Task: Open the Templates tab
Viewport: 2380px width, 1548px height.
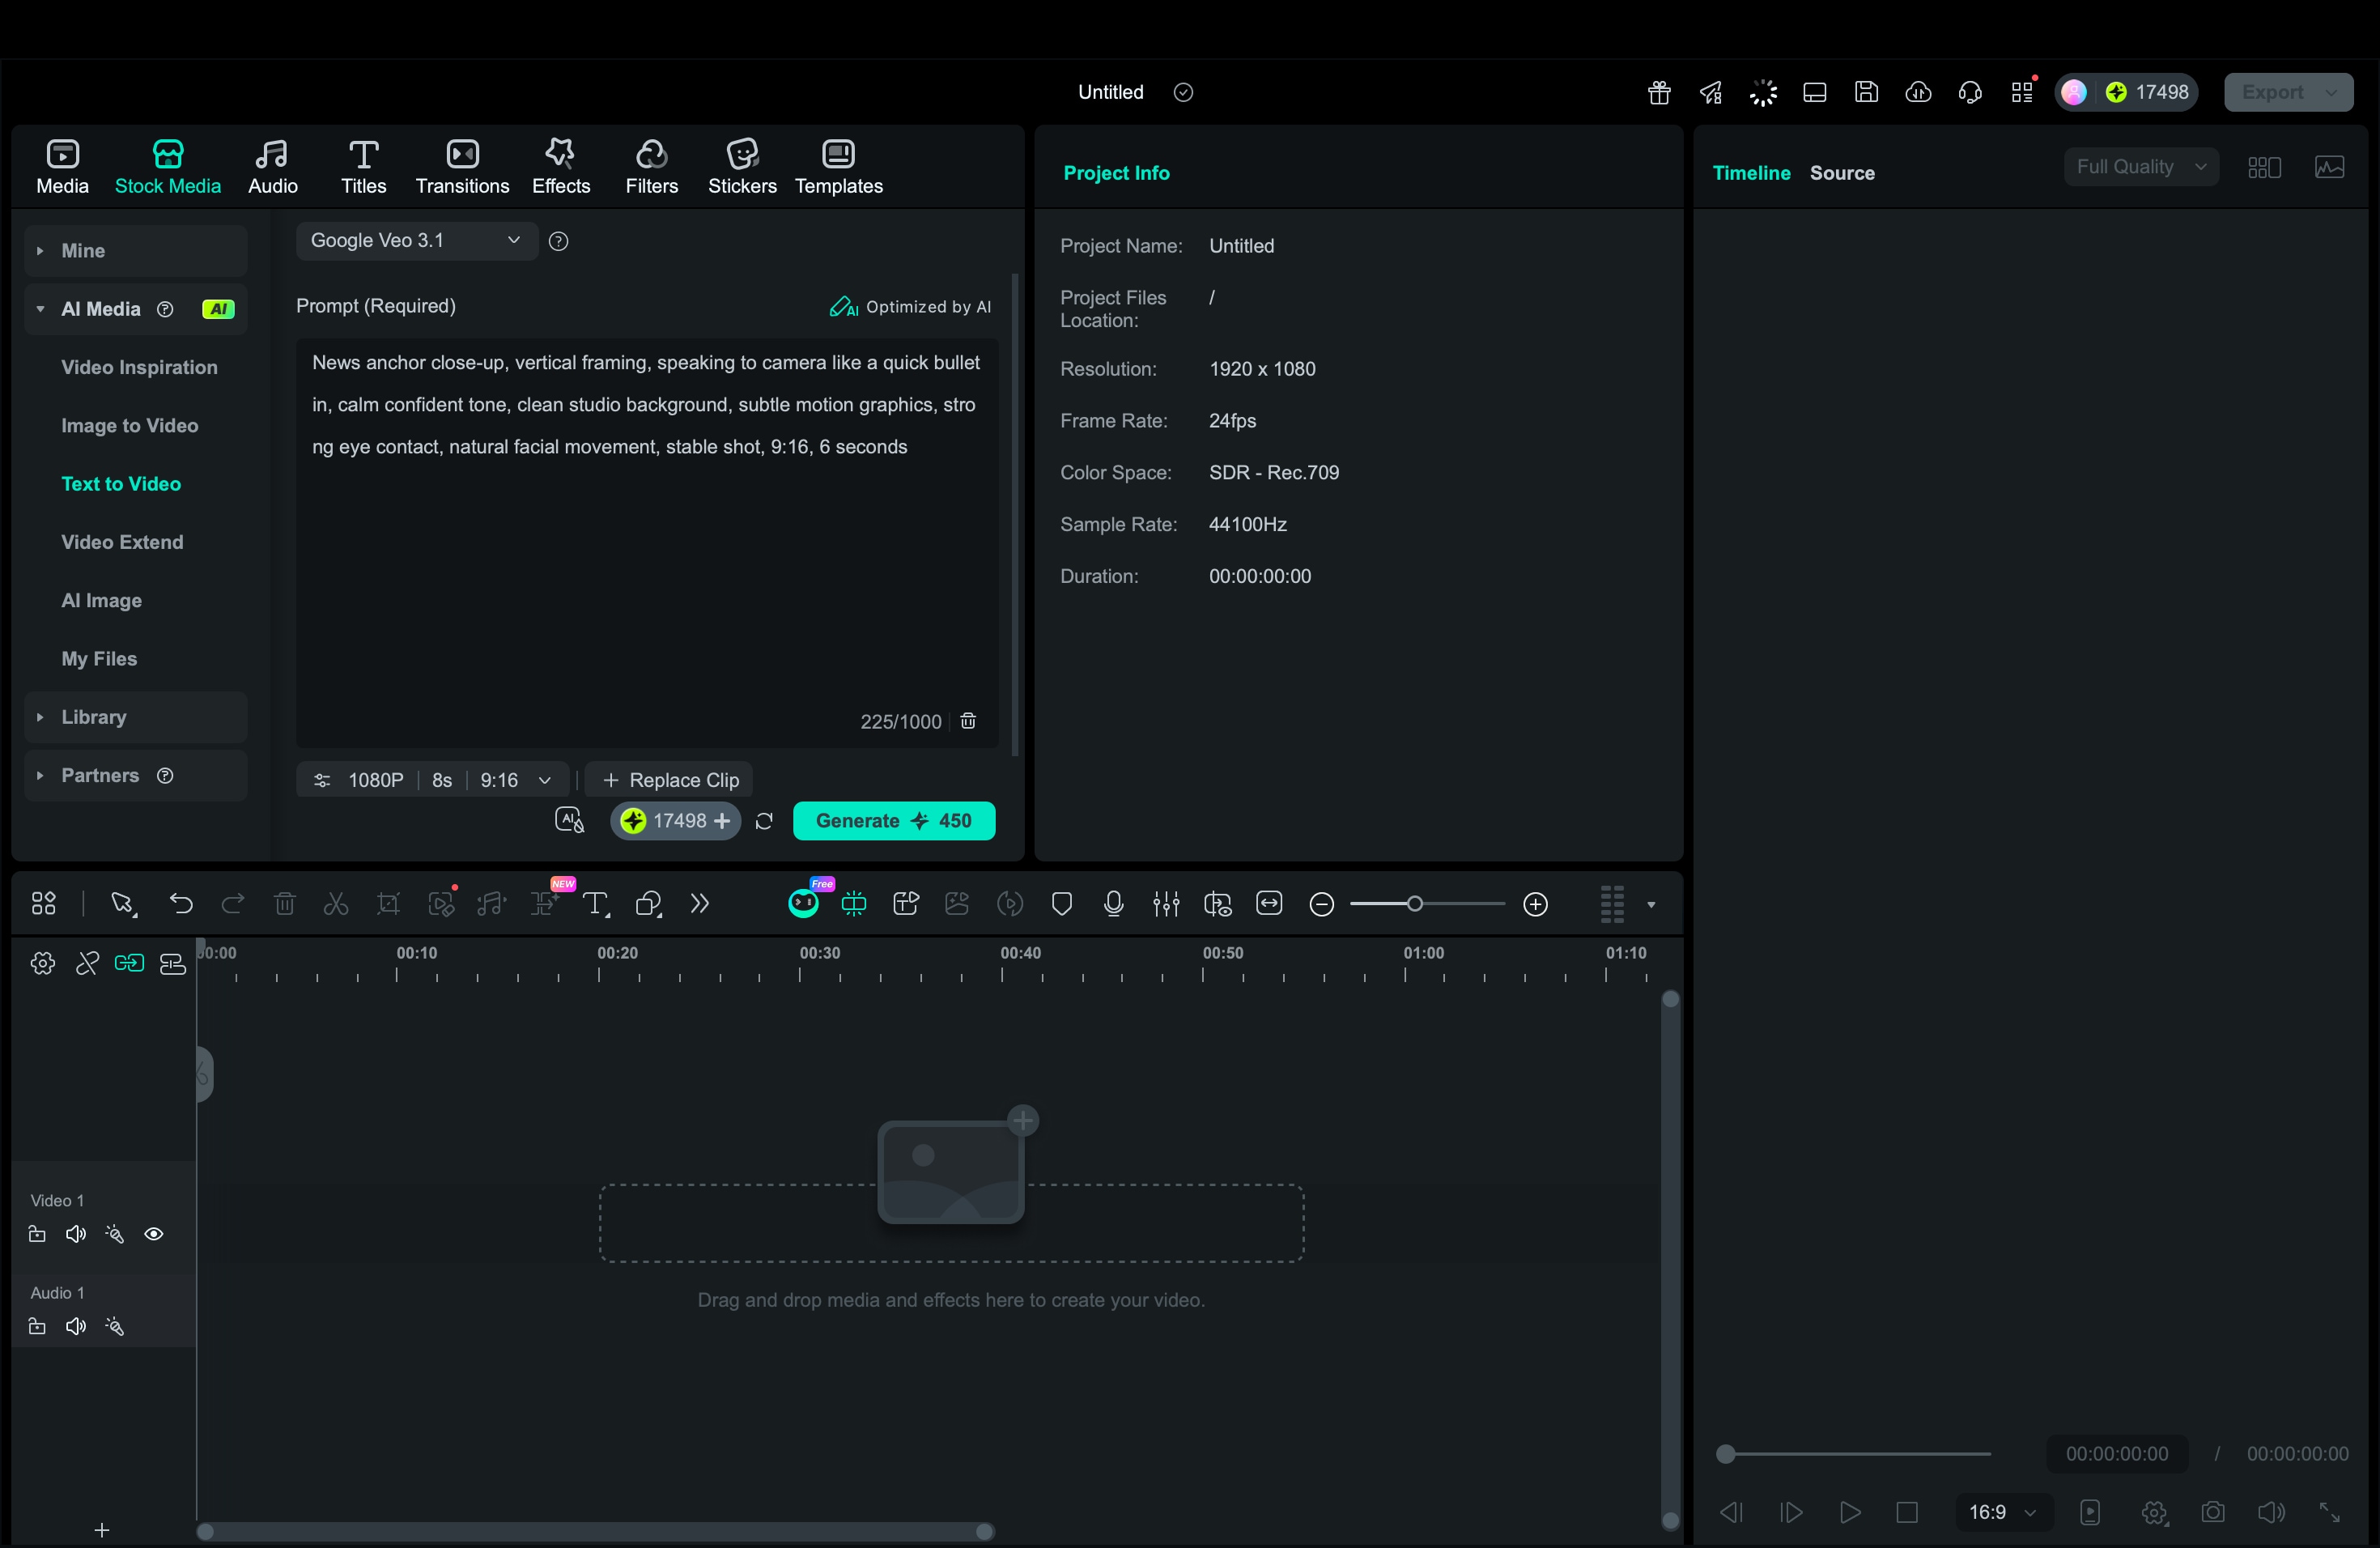Action: click(x=838, y=166)
